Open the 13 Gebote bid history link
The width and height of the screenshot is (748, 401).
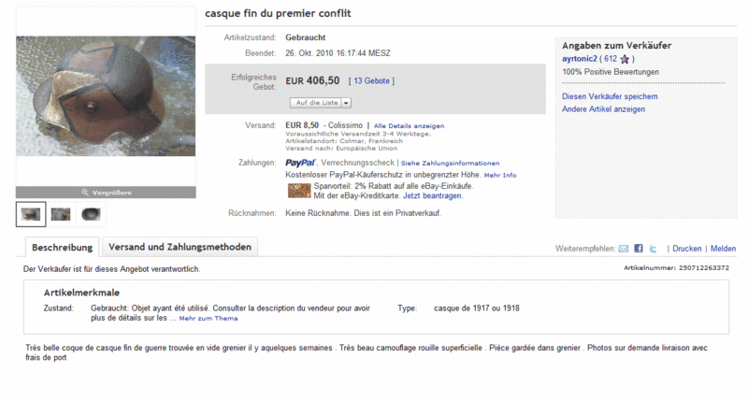(371, 81)
